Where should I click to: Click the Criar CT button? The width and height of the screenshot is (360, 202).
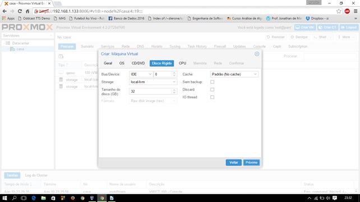(327, 27)
